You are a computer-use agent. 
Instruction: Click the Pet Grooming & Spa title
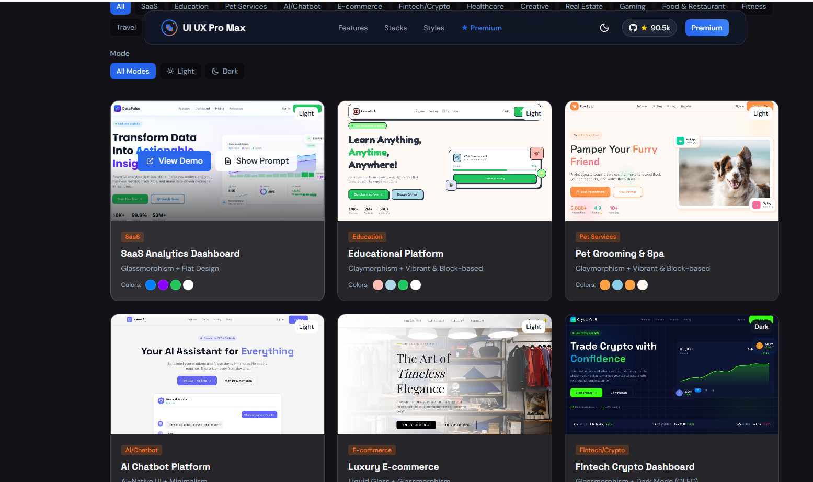(x=620, y=254)
